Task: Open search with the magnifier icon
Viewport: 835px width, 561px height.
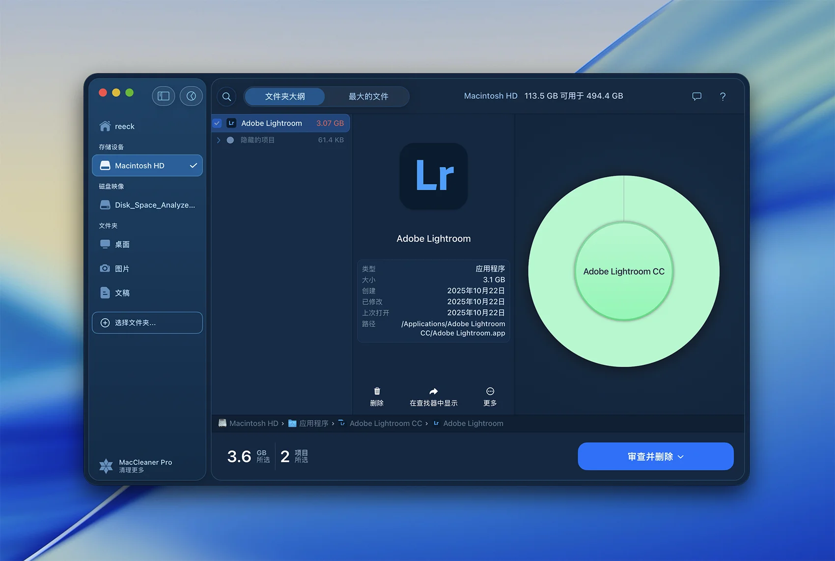Action: pos(226,96)
